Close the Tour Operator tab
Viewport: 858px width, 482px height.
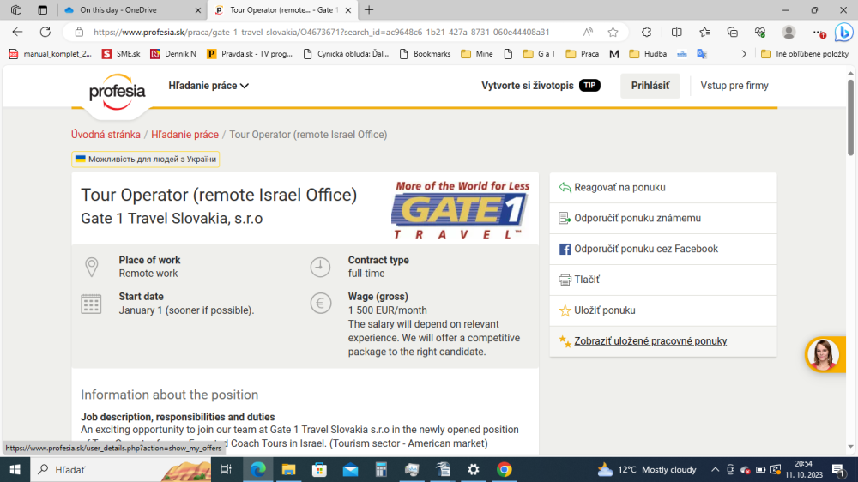point(348,9)
